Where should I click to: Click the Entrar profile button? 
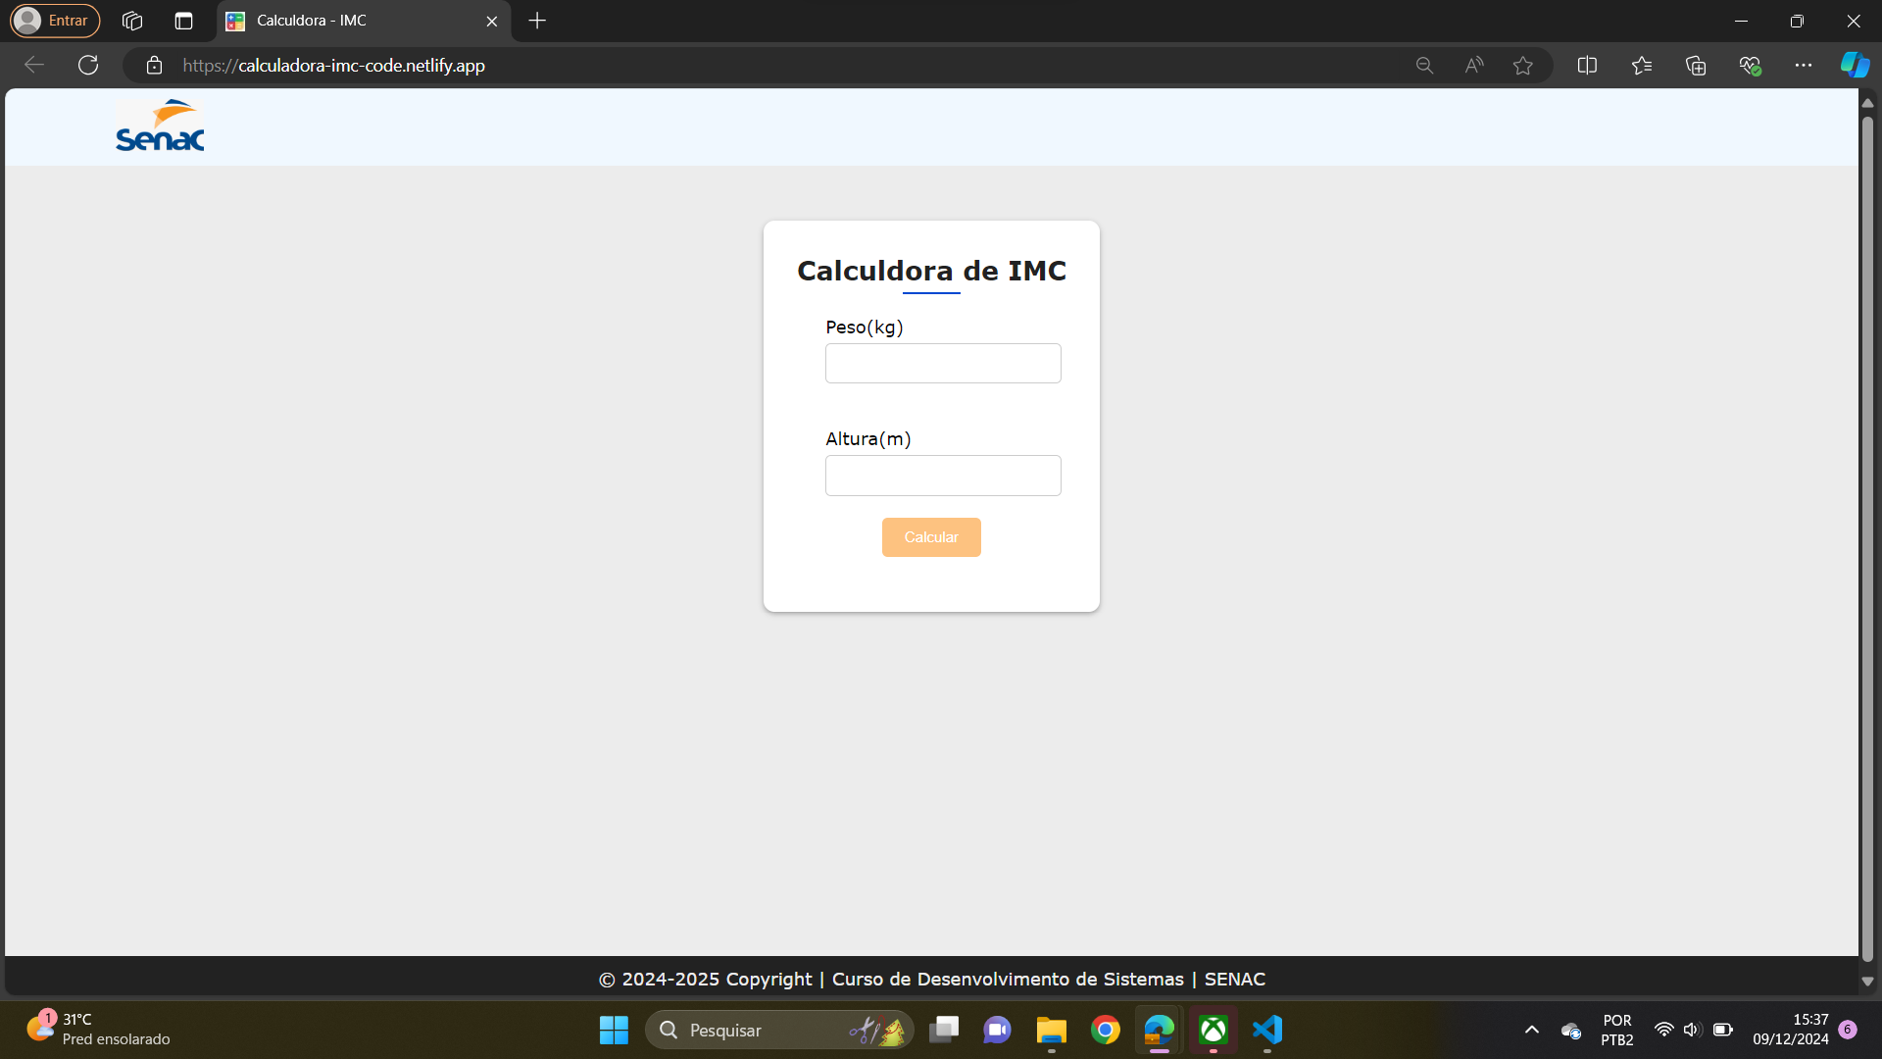click(x=55, y=21)
